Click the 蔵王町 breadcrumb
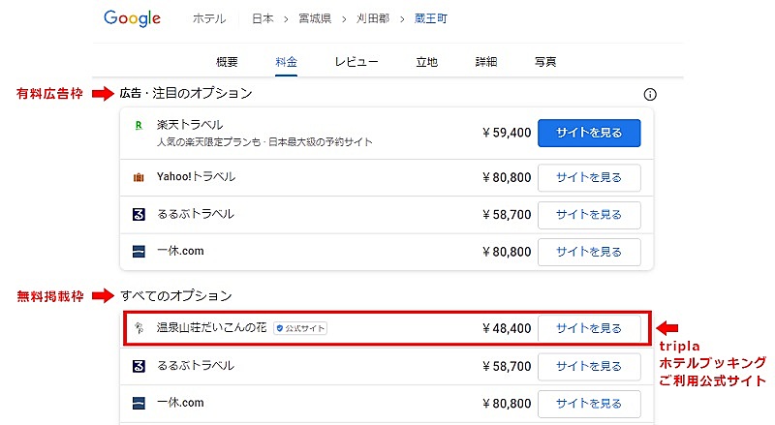The height and width of the screenshot is (425, 775). [x=430, y=18]
